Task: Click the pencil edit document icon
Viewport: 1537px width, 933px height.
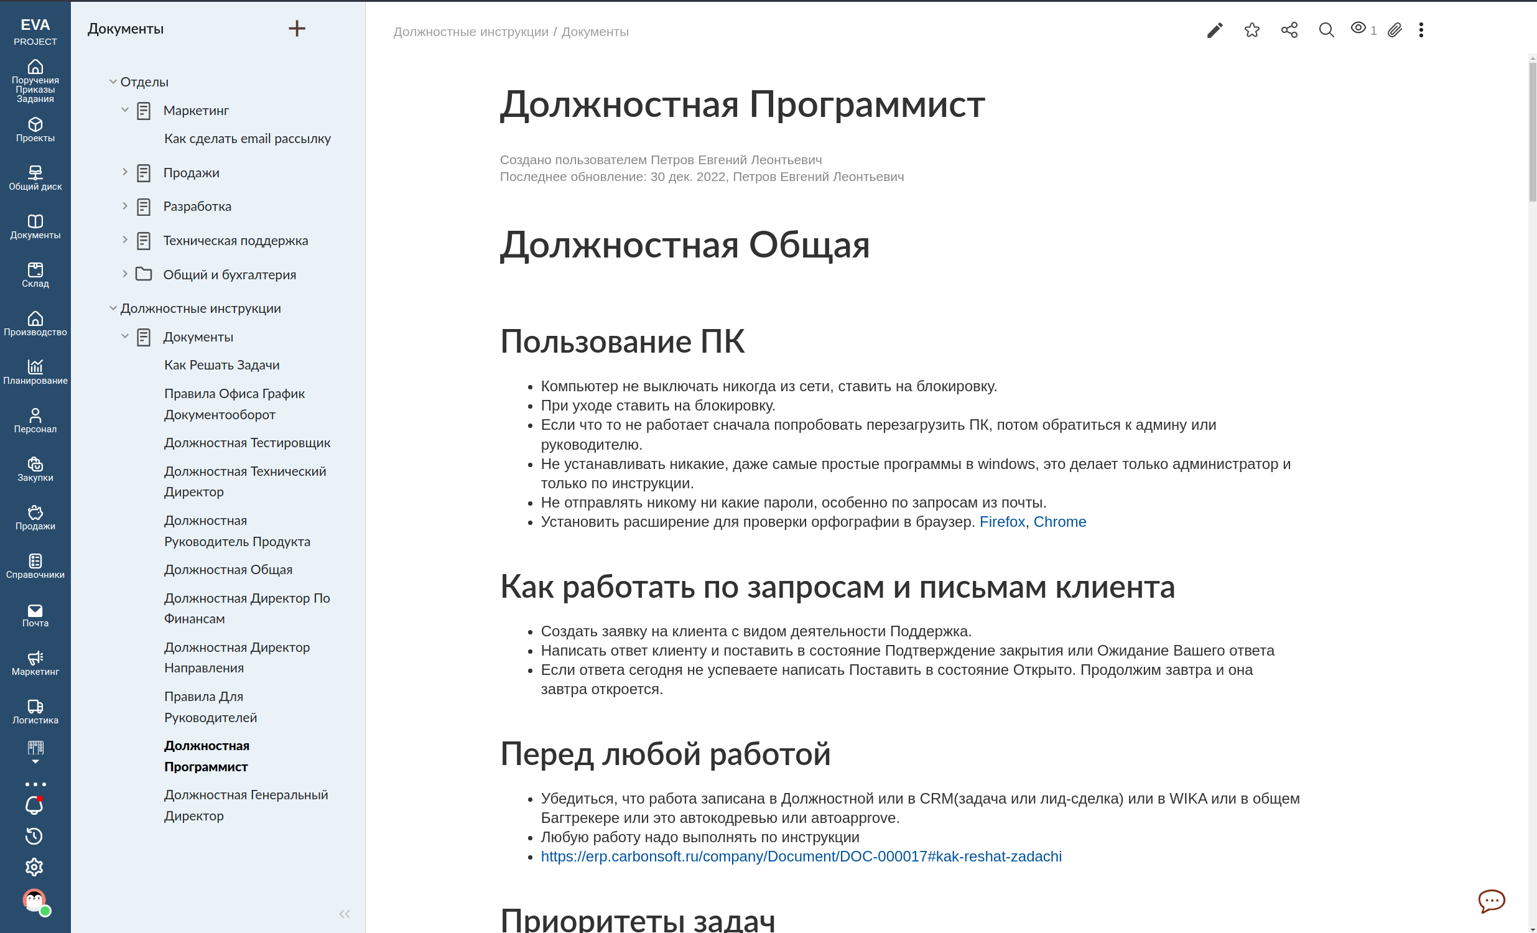Action: click(1214, 30)
